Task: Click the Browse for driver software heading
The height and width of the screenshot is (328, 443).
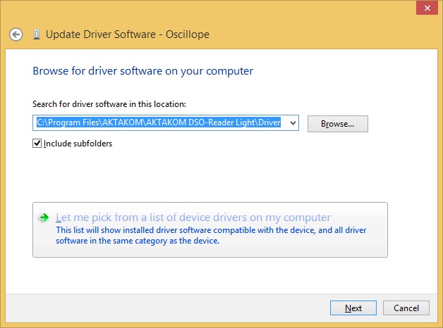Action: [x=143, y=71]
